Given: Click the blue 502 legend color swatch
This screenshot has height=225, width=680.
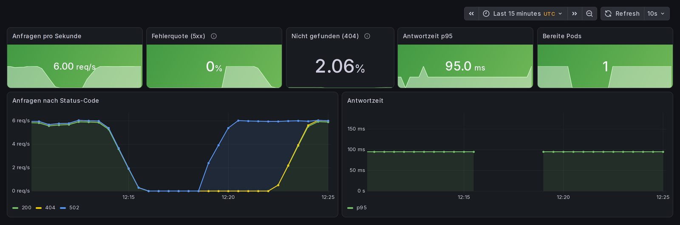Looking at the screenshot, I should [63, 208].
